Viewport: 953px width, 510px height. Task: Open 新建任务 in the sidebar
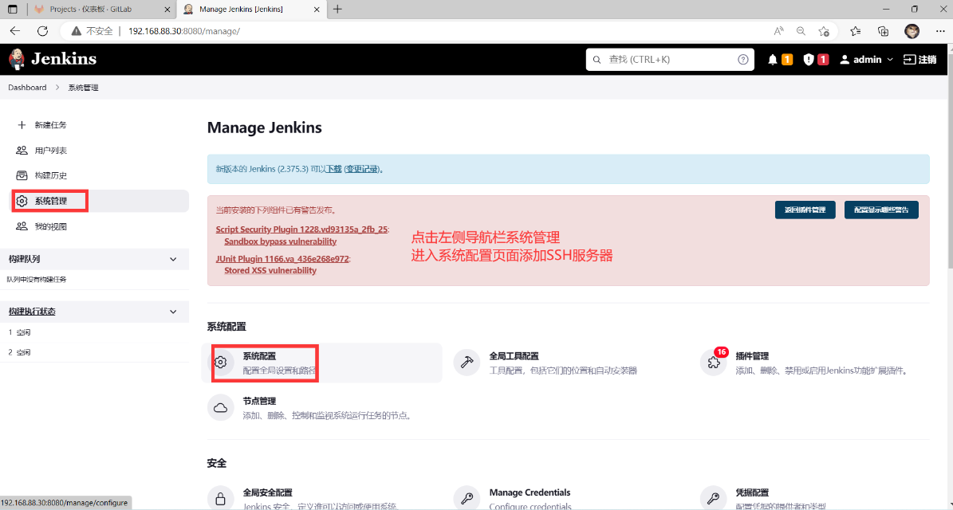click(x=50, y=125)
